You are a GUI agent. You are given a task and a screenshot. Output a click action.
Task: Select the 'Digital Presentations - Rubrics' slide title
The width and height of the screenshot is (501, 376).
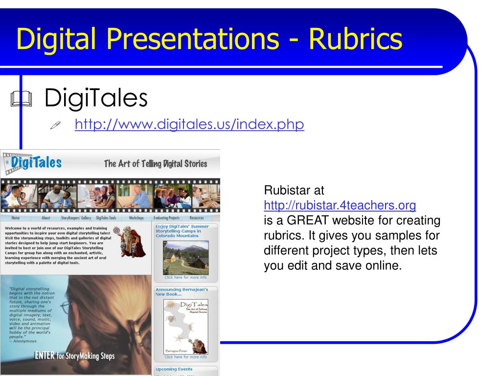click(x=209, y=39)
